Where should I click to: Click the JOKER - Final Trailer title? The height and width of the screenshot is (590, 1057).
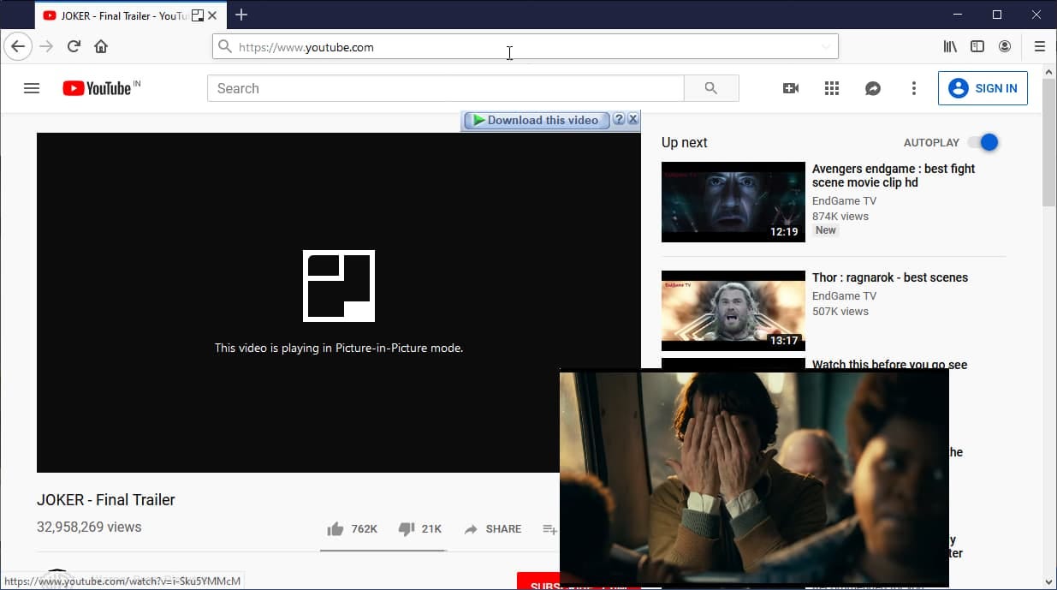(x=106, y=499)
